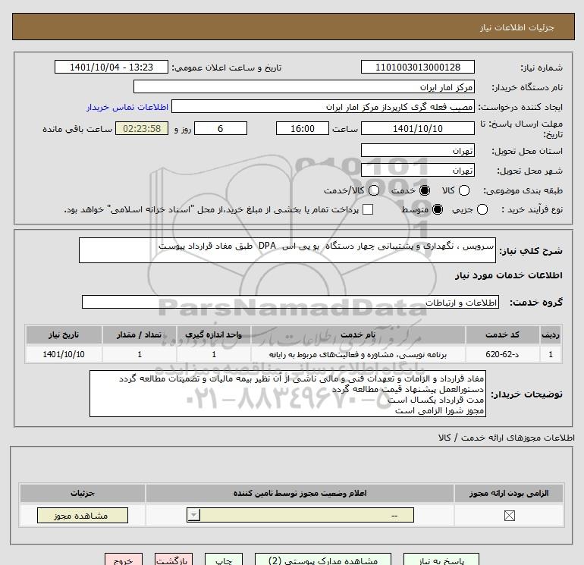Image resolution: width=584 pixels, height=565 pixels.
Task: Click the remaining time 02:23:58 field
Action: (142, 128)
